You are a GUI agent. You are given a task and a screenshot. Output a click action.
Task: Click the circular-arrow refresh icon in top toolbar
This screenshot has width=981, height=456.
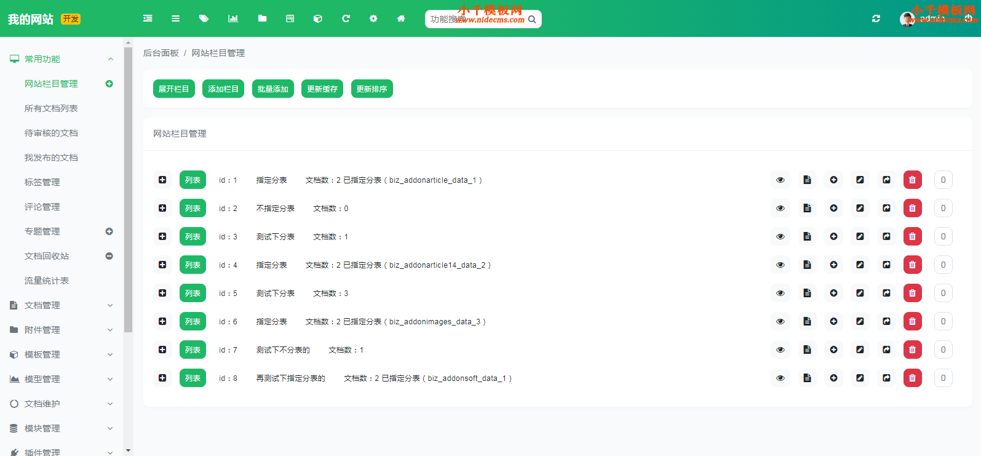[x=346, y=18]
